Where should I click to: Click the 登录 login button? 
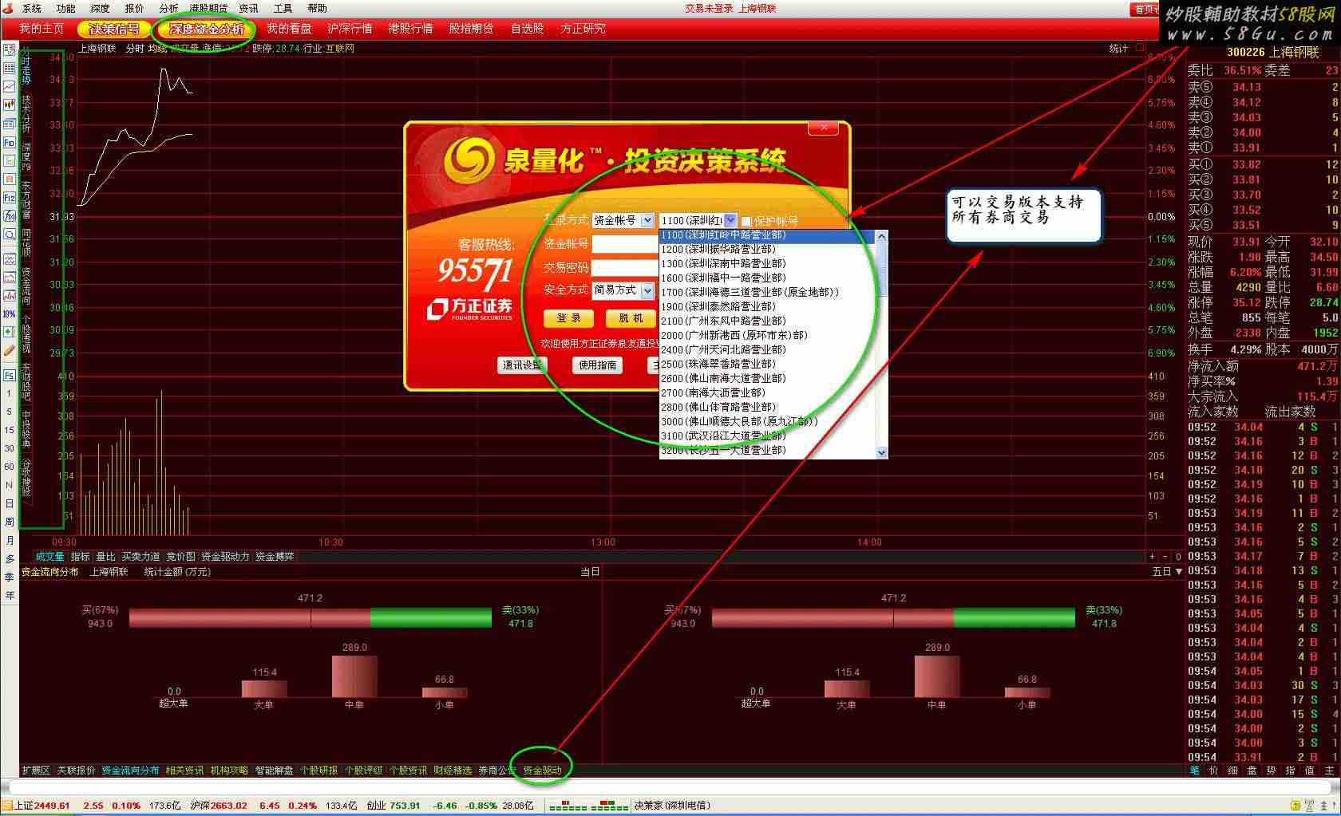tap(569, 318)
